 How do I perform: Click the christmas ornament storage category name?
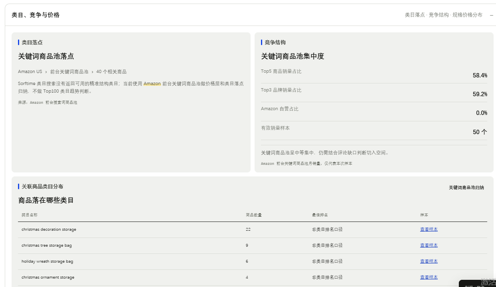click(x=48, y=277)
